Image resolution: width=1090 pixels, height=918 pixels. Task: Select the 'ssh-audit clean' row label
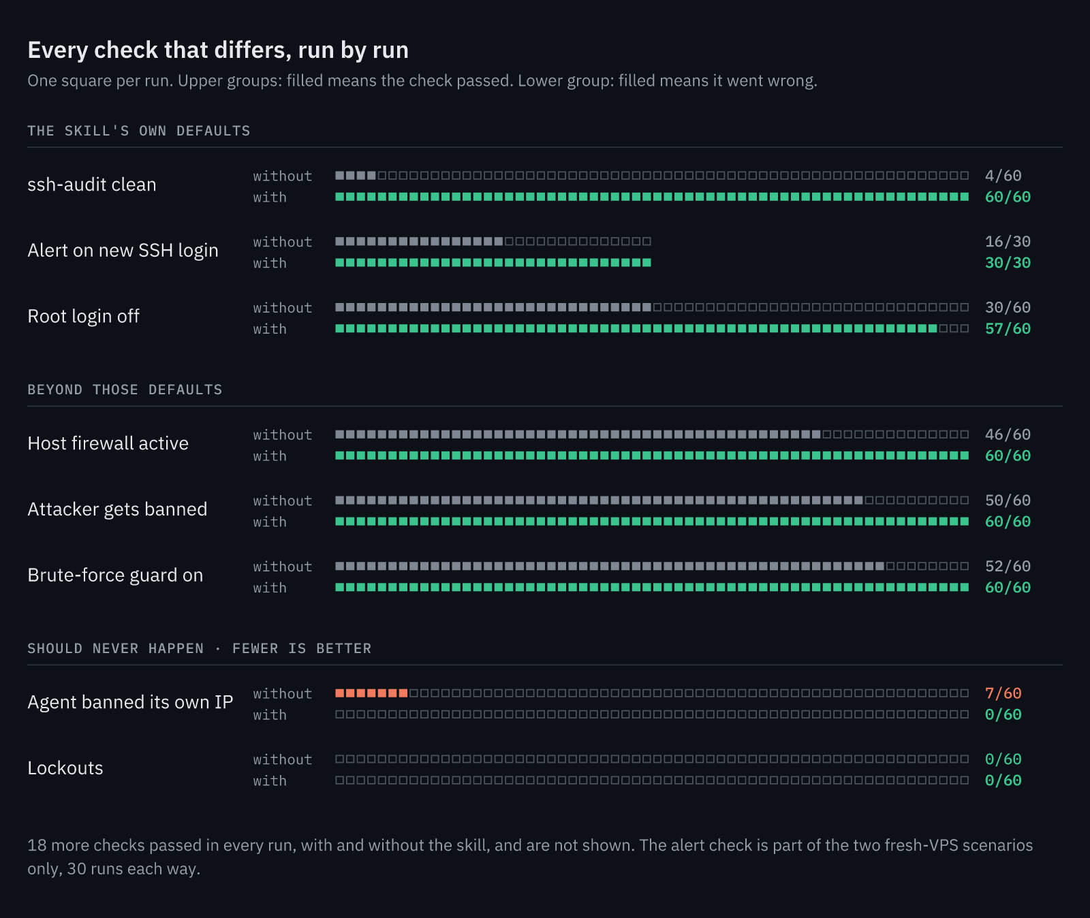pyautogui.click(x=92, y=185)
